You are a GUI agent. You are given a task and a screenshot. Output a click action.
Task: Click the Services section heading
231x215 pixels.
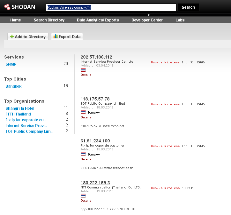tap(14, 57)
